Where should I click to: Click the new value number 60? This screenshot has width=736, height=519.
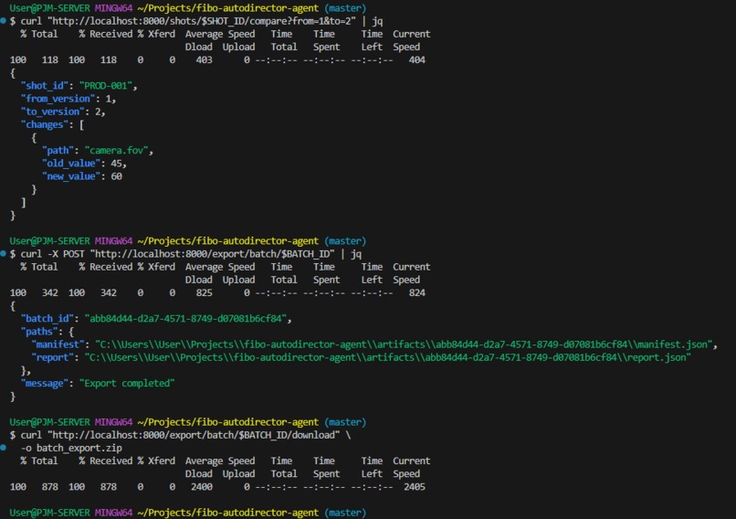click(116, 176)
